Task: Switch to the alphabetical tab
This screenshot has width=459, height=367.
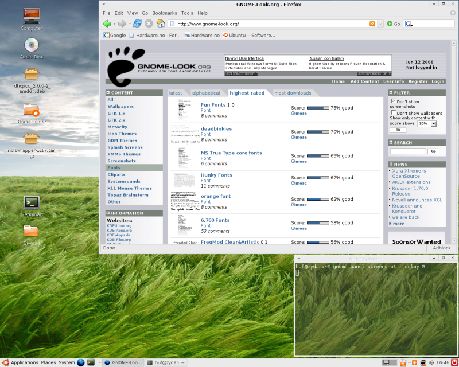Action: coord(206,93)
